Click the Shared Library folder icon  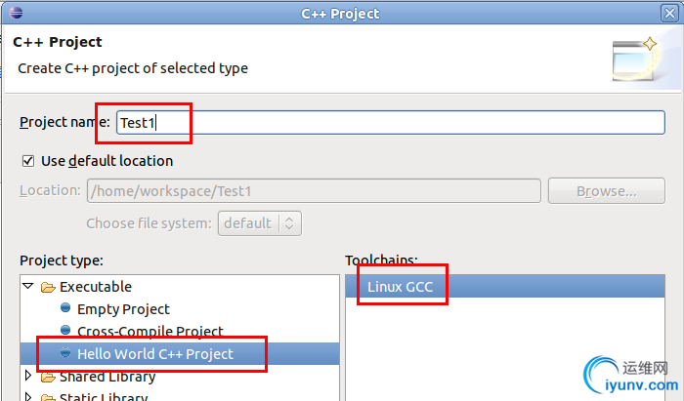tap(48, 377)
